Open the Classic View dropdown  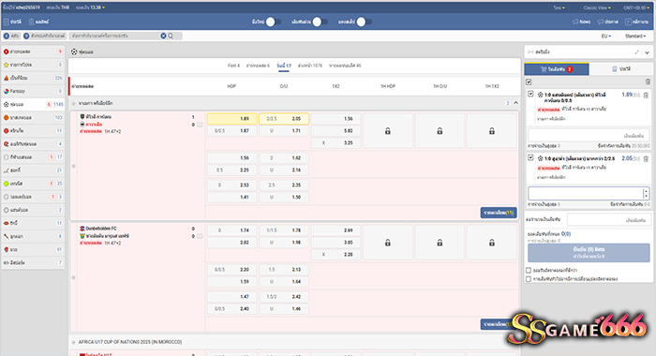click(597, 7)
